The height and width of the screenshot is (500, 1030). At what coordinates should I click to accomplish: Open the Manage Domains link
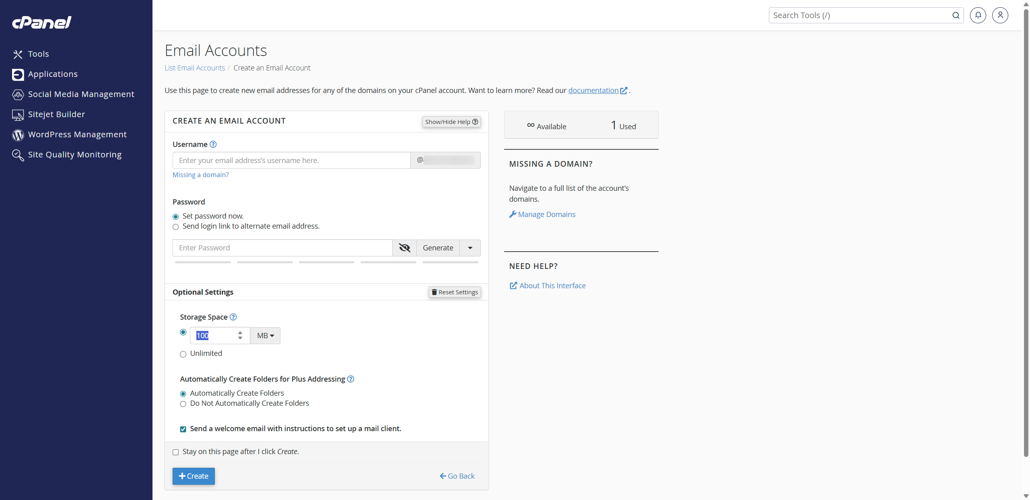pos(546,215)
